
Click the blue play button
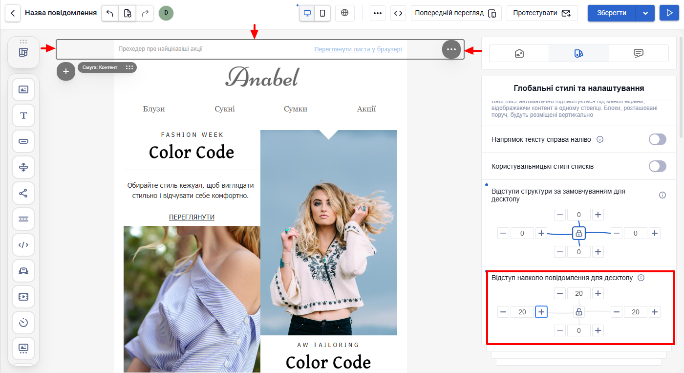click(669, 13)
